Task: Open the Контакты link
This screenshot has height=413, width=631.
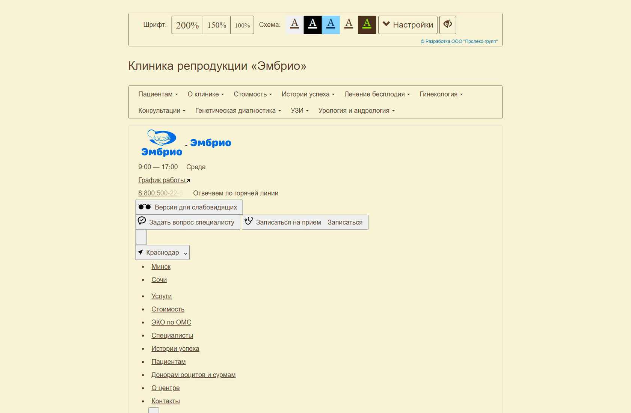Action: (x=166, y=401)
